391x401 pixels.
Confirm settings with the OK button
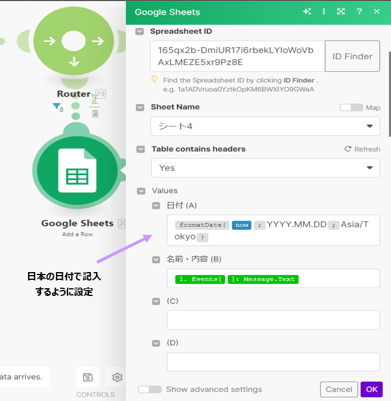[x=371, y=390]
